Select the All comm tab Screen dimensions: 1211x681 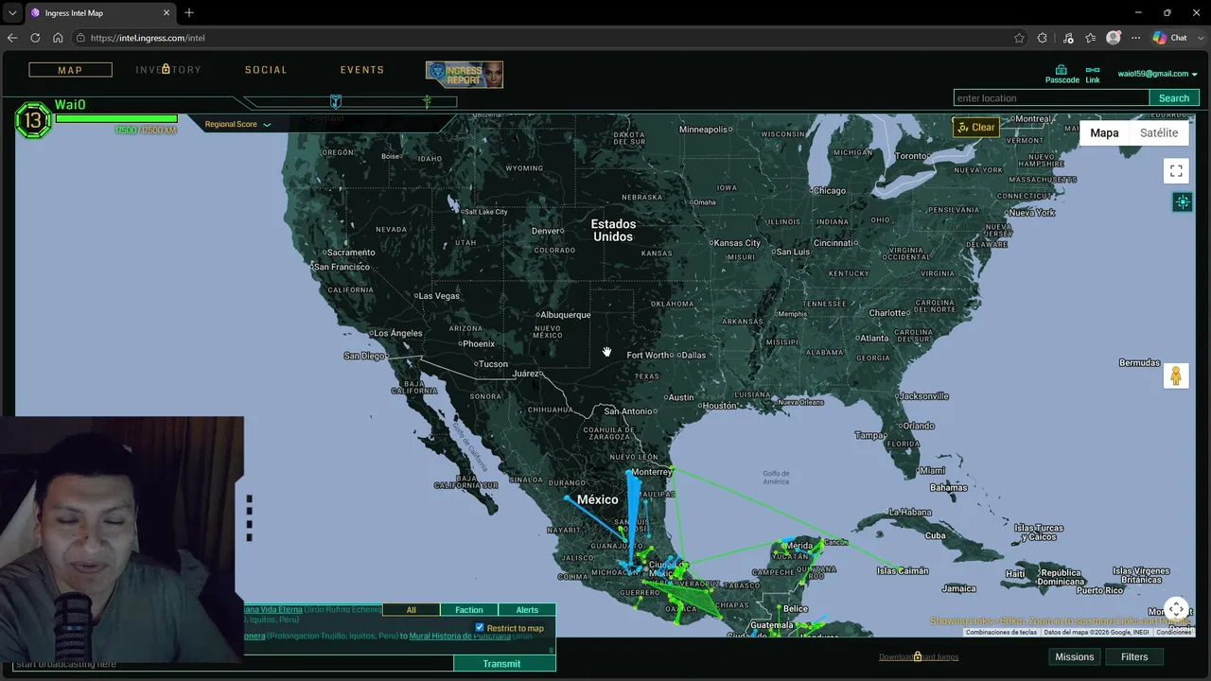(411, 610)
